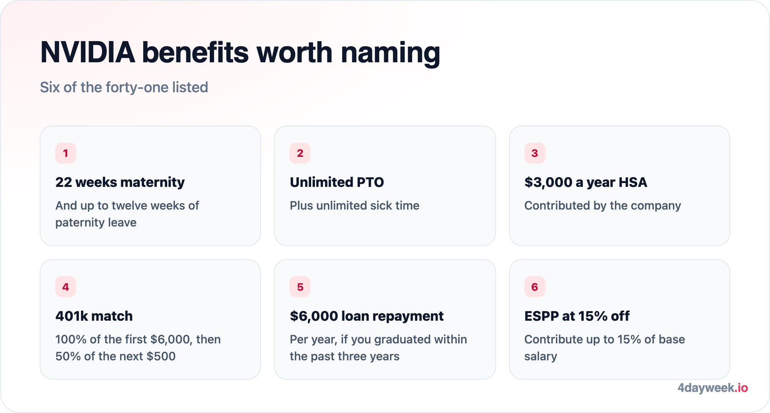
Task: Click the number 1 badge
Action: tap(65, 153)
